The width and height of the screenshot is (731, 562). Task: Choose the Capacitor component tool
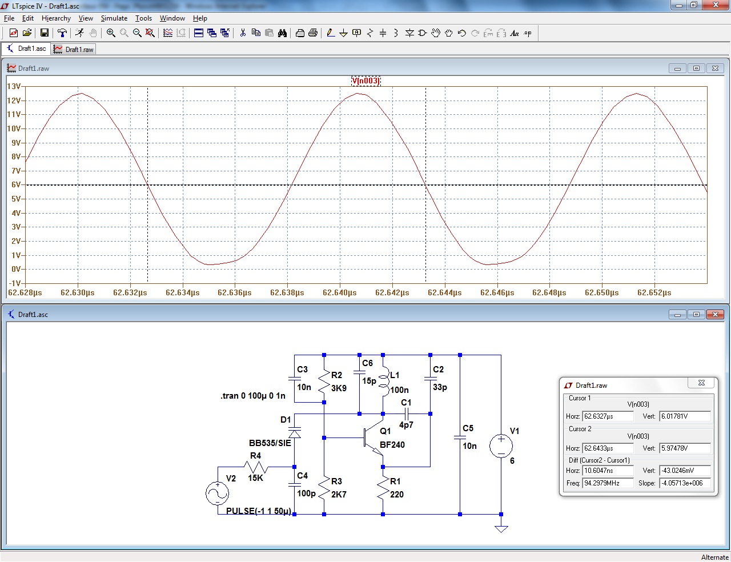point(383,33)
